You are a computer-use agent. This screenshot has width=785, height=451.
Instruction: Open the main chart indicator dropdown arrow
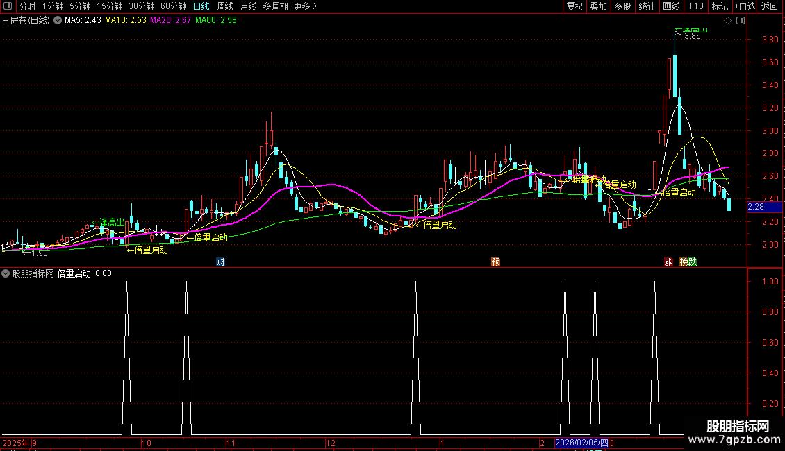point(58,21)
